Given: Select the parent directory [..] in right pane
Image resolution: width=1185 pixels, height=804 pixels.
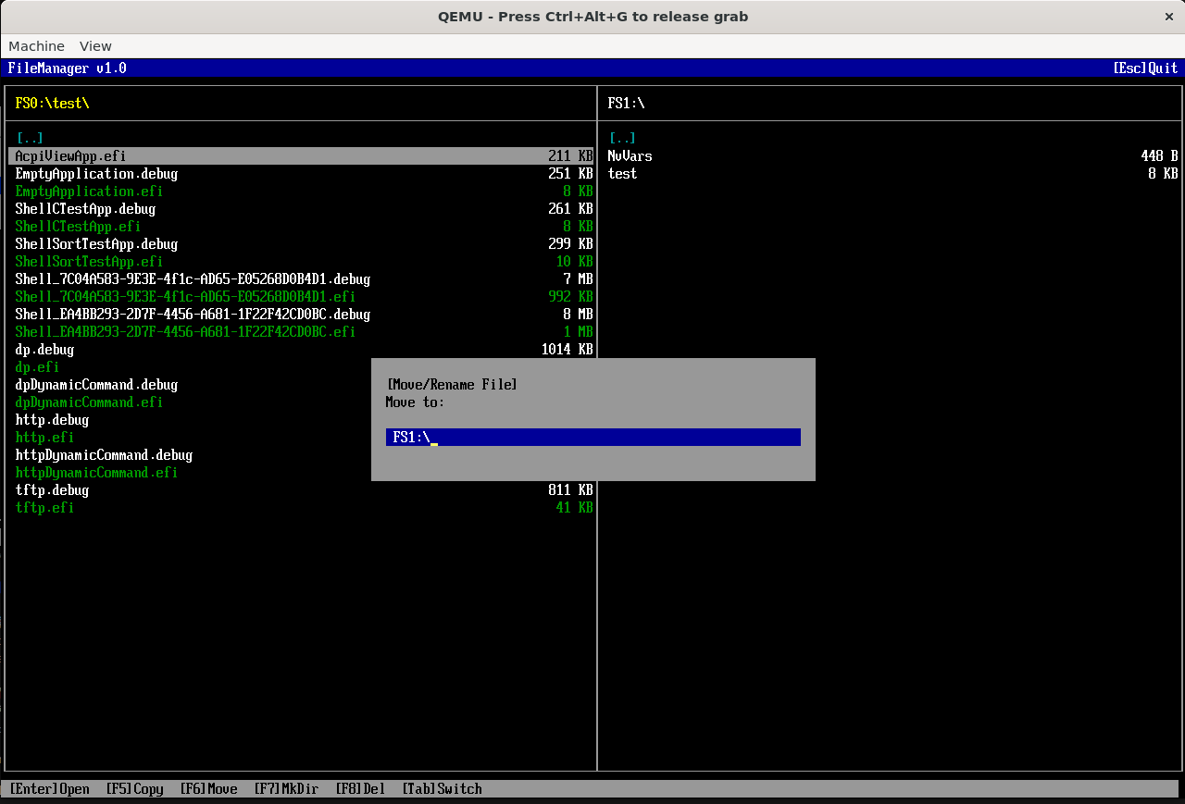Looking at the screenshot, I should click(x=622, y=139).
